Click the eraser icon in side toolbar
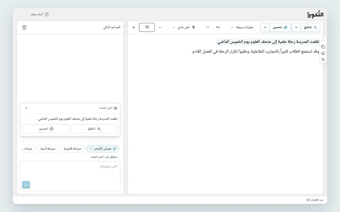This screenshot has height=212, width=340. click(323, 53)
